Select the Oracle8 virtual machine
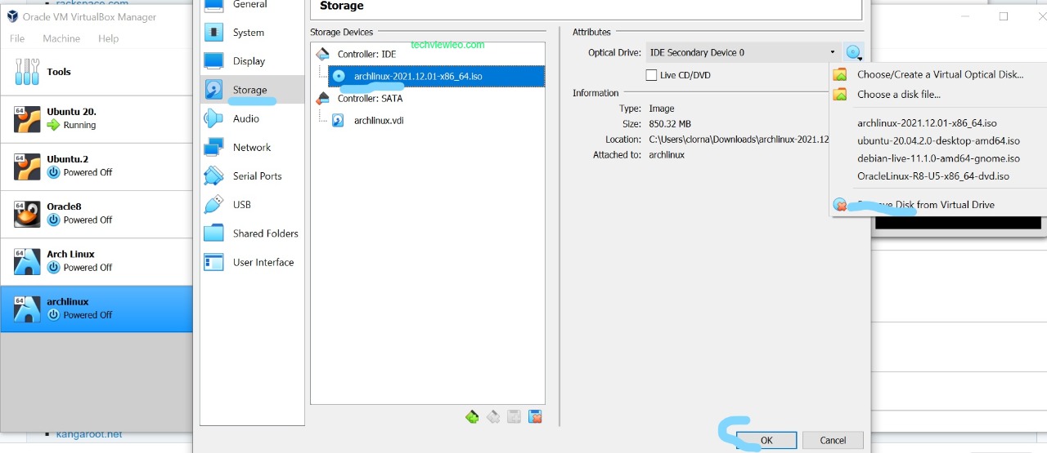The height and width of the screenshot is (453, 1047). 97,213
